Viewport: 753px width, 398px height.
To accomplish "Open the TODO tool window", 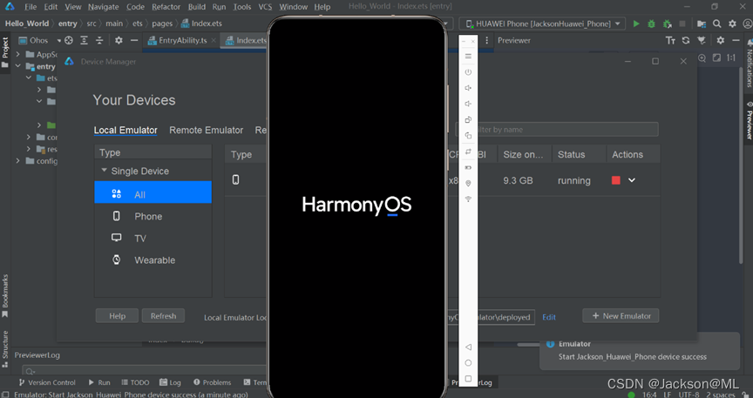I will (x=135, y=382).
